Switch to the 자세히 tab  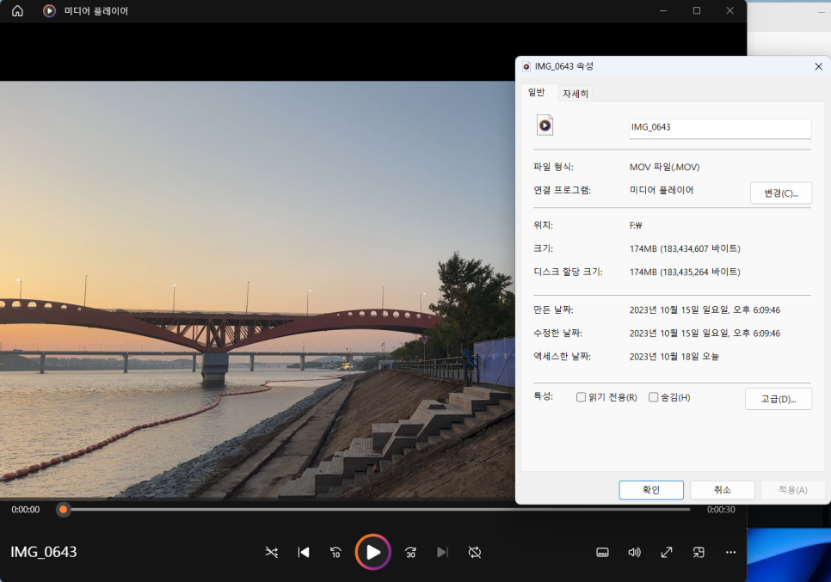576,94
